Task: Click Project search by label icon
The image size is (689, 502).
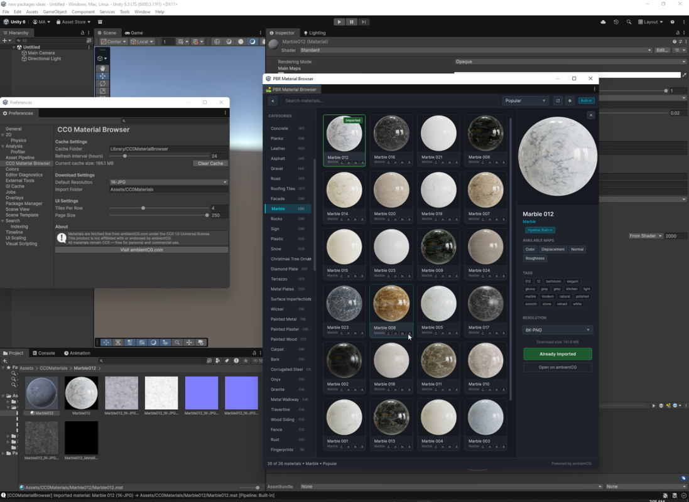Action: pos(227,361)
